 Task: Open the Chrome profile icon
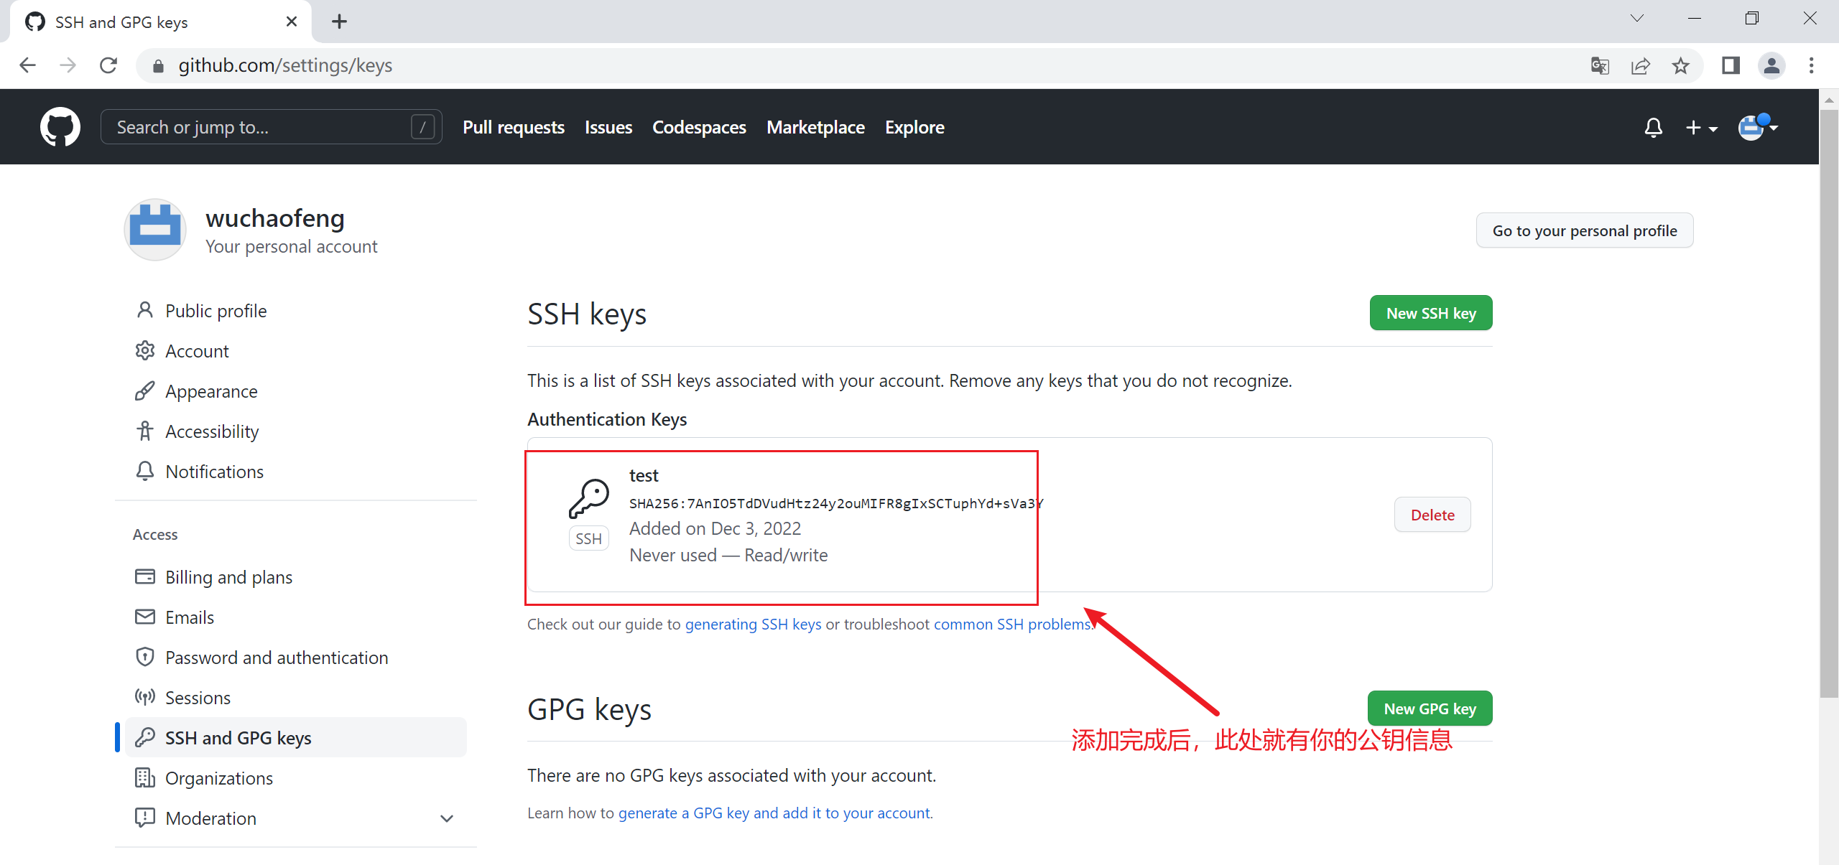[x=1771, y=66]
